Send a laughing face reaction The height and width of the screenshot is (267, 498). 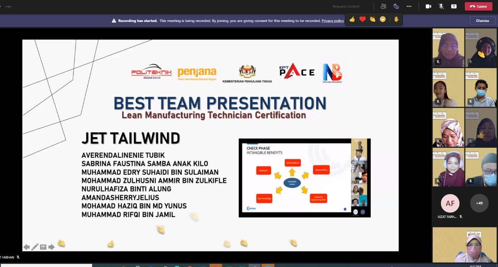[383, 19]
